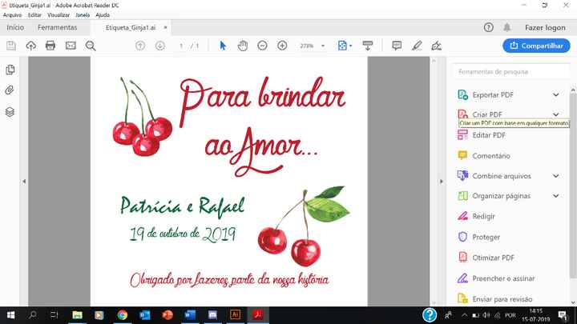The image size is (577, 324).
Task: Send the file by email icon
Action: [71, 46]
